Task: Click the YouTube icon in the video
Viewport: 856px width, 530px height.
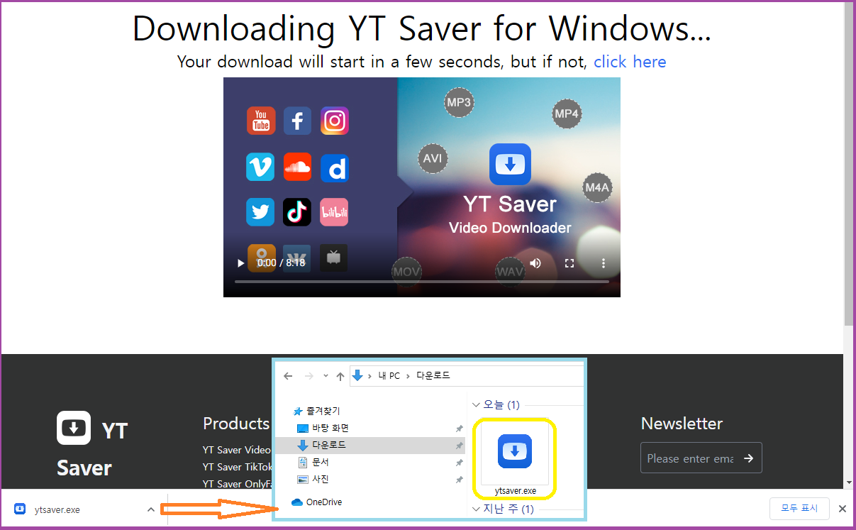Action: tap(261, 121)
